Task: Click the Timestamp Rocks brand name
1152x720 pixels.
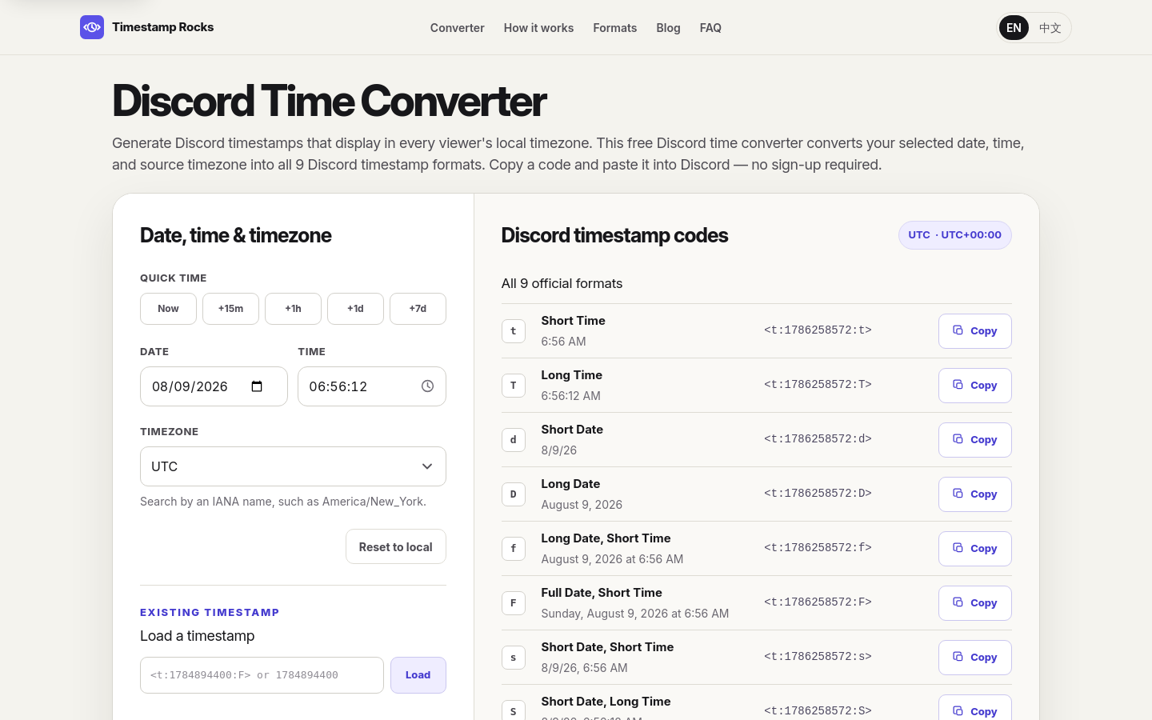Action: (163, 27)
